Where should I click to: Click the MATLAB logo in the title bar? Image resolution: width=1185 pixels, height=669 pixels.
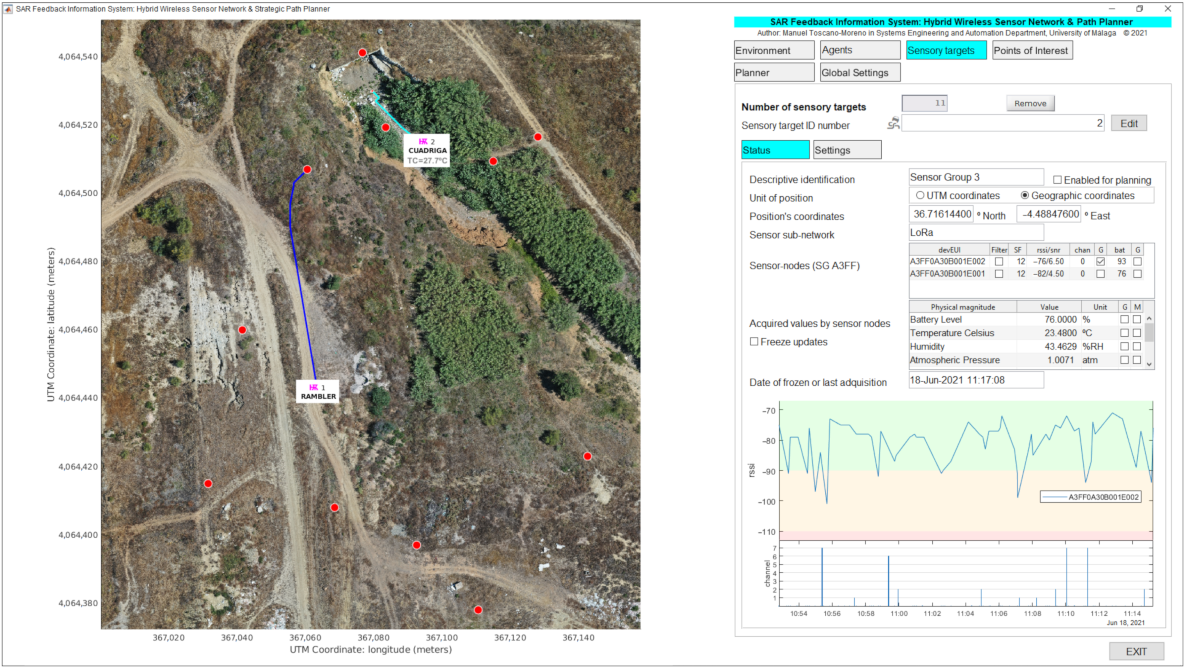click(x=8, y=9)
